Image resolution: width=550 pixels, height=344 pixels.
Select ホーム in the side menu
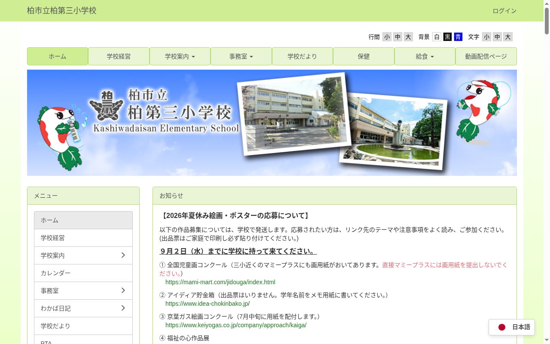[83, 220]
